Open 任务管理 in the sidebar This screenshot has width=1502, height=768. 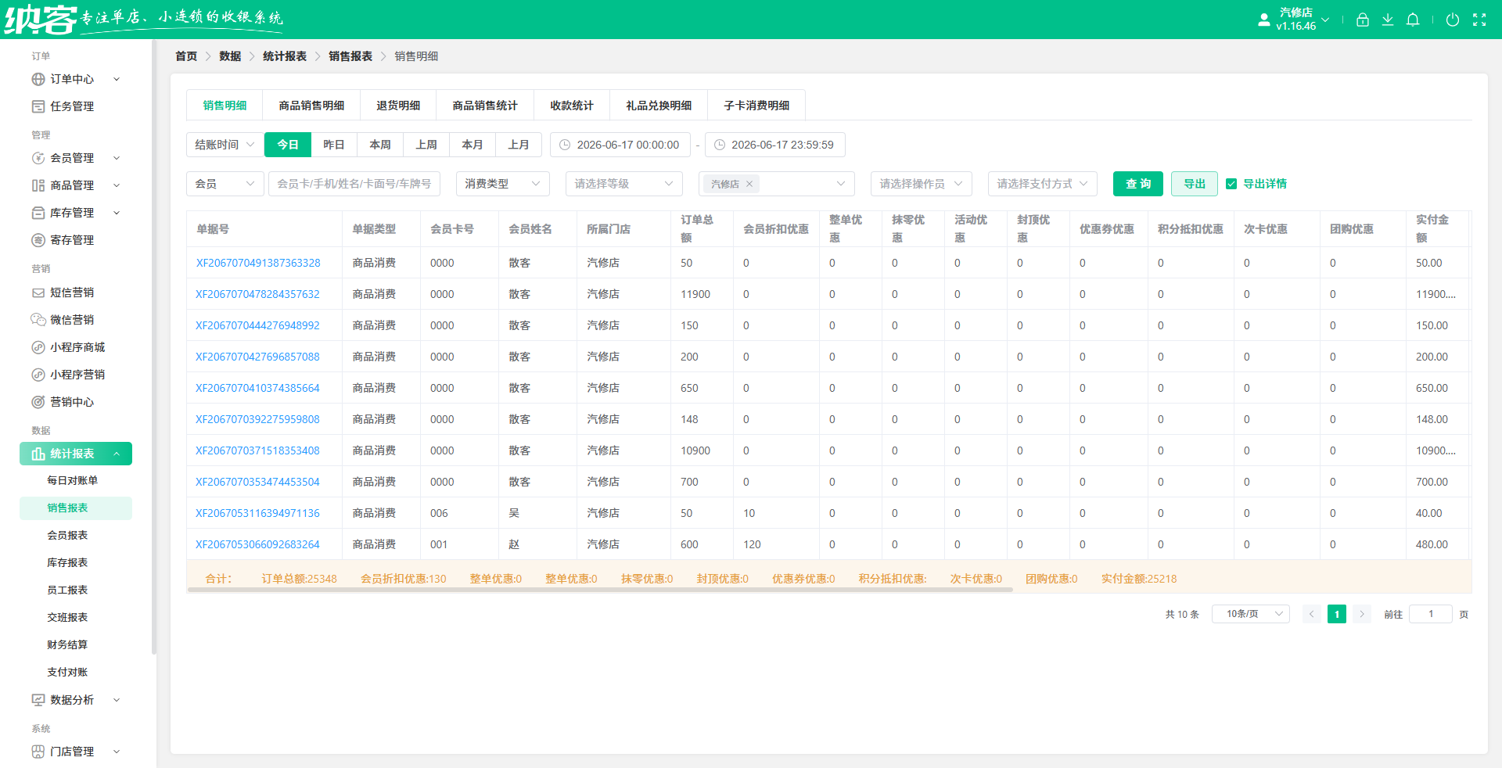pos(72,106)
